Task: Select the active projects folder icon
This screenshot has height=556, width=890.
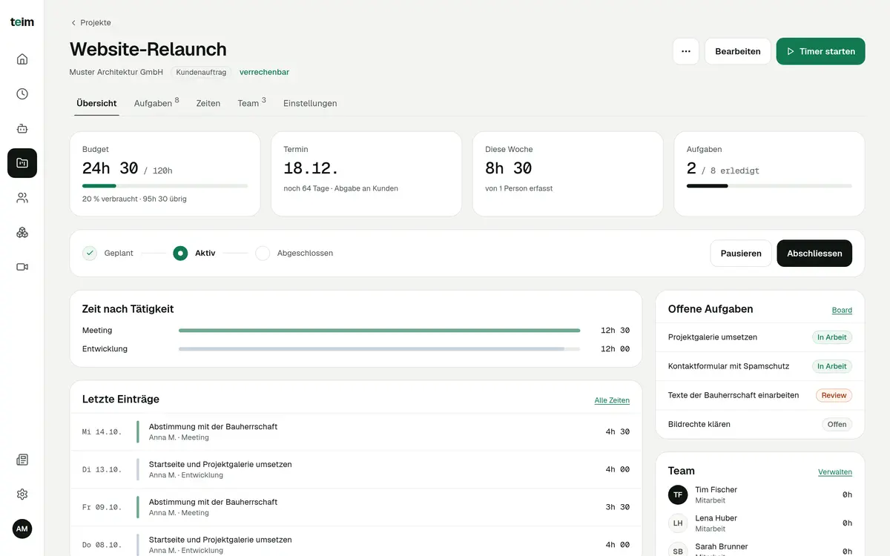Action: [22, 163]
